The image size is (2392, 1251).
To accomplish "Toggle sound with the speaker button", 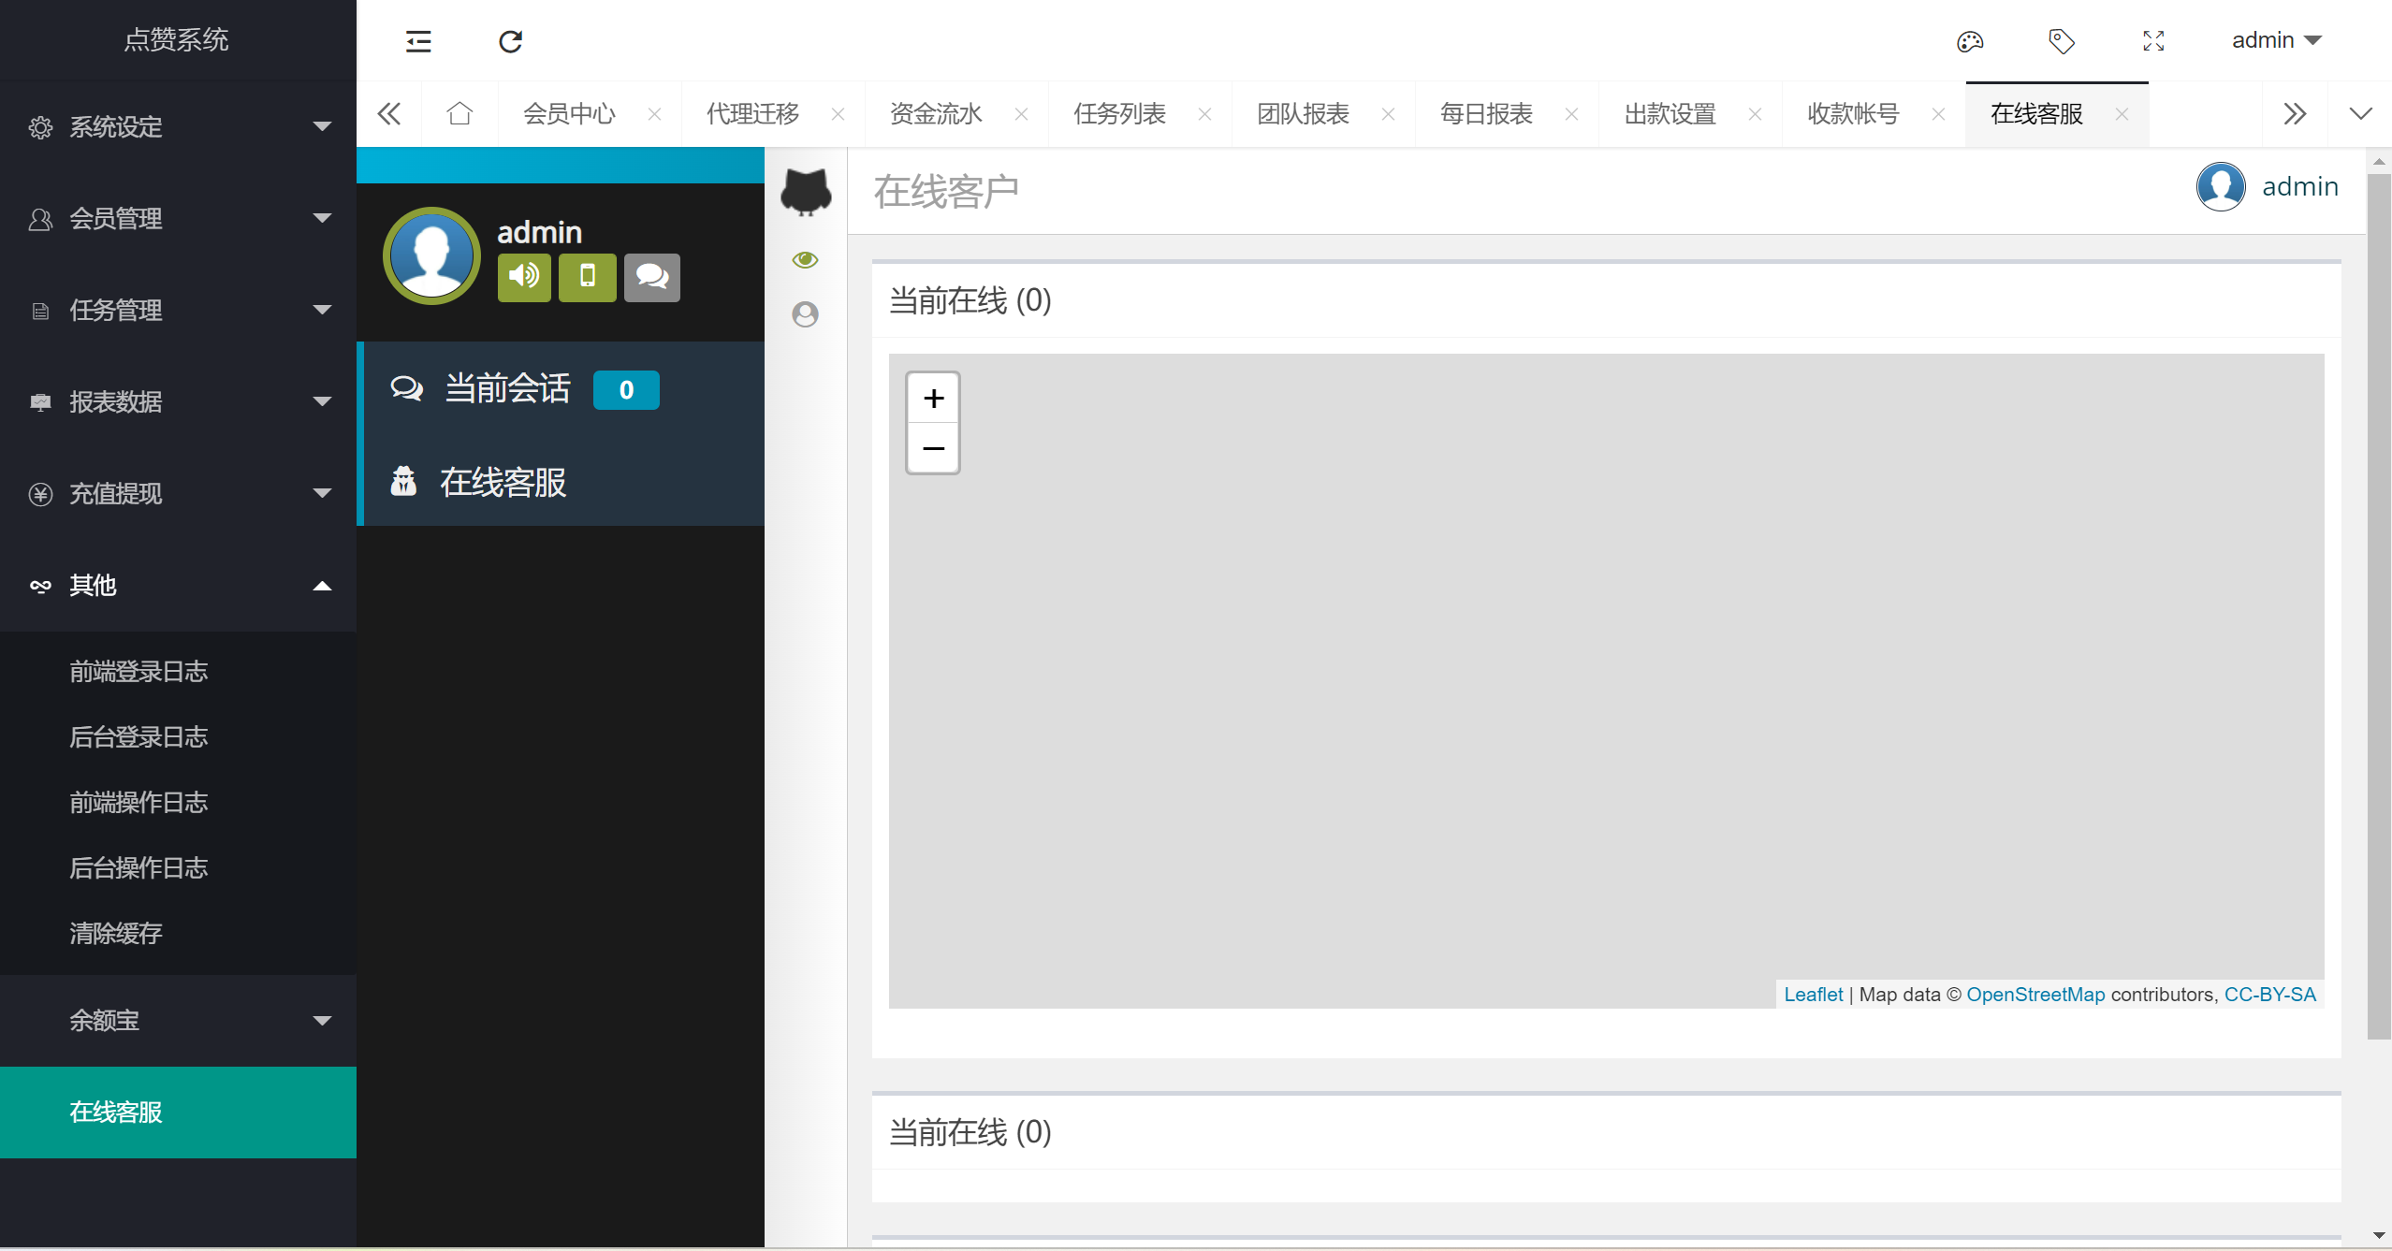I will click(x=524, y=277).
